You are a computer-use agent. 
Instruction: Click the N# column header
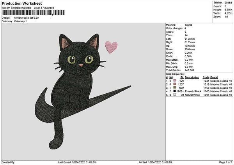click(171, 77)
